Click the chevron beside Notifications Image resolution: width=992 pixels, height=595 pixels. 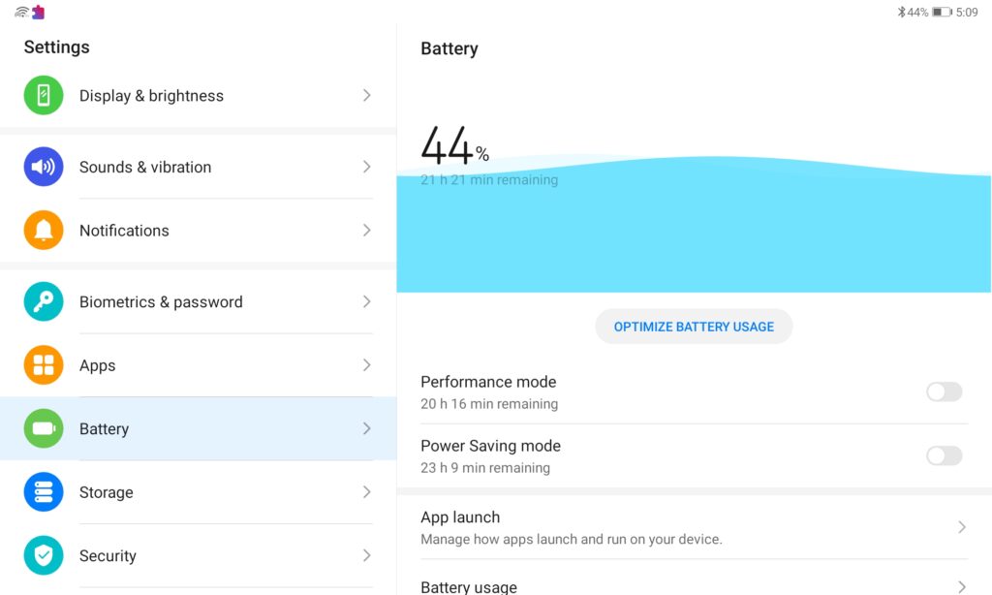click(367, 231)
